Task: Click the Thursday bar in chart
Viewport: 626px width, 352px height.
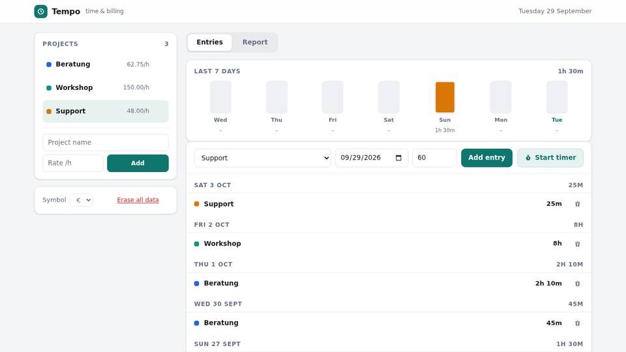Action: pos(276,97)
